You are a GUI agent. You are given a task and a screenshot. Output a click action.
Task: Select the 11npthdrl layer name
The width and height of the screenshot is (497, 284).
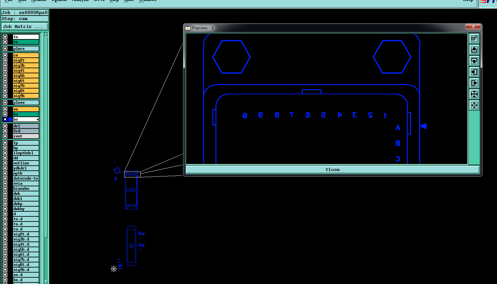(26, 153)
